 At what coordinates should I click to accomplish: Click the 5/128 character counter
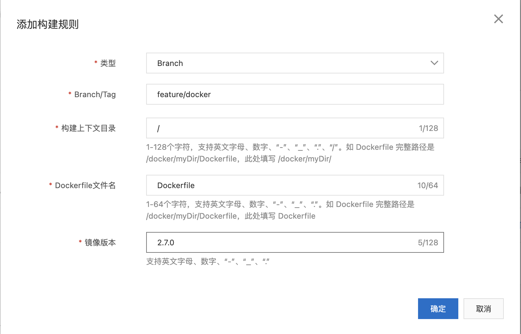click(x=428, y=243)
